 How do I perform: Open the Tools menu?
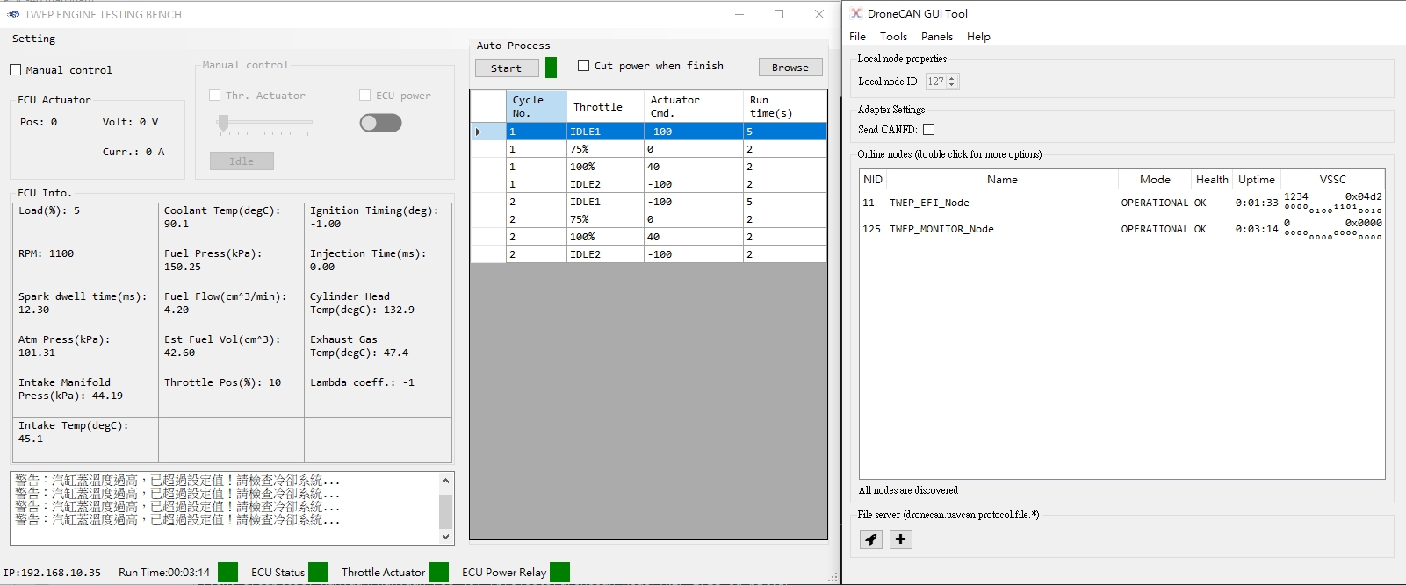893,37
